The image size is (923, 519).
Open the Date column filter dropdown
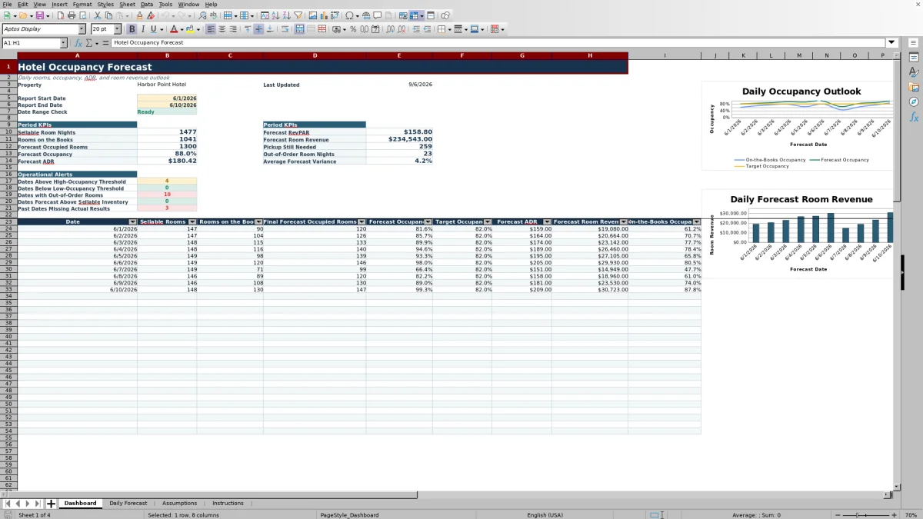click(x=133, y=221)
